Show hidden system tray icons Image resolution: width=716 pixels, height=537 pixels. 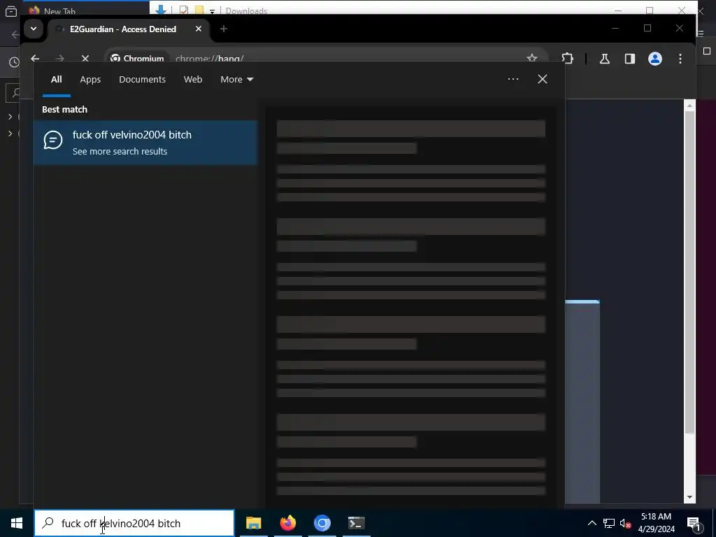(592, 523)
